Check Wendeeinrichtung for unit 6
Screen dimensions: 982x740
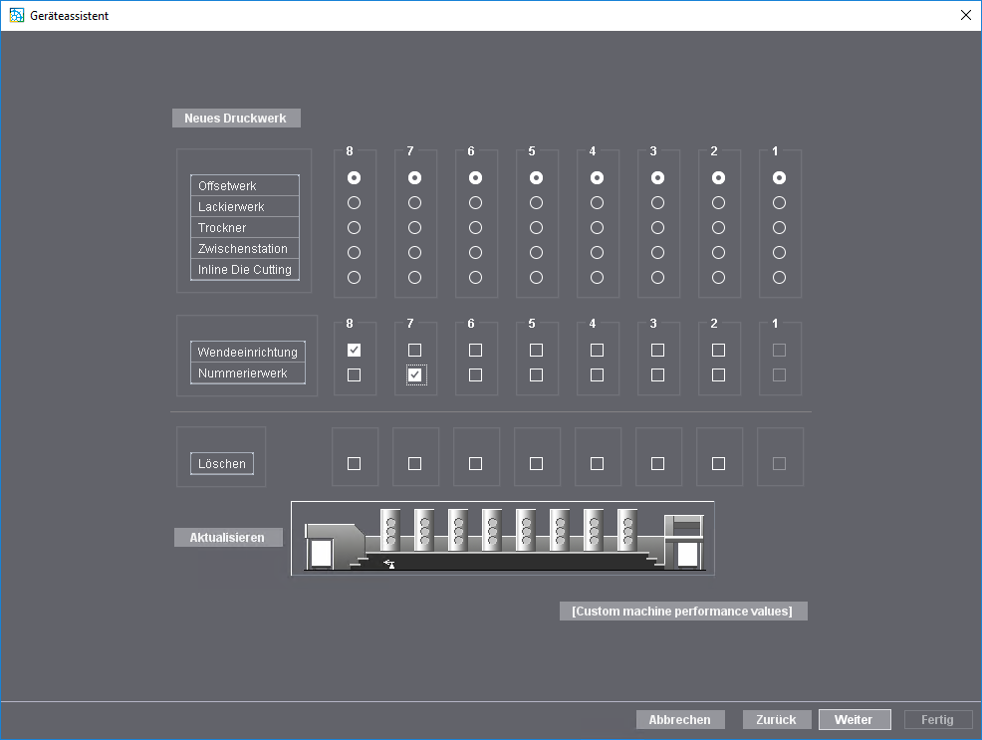pyautogui.click(x=475, y=350)
